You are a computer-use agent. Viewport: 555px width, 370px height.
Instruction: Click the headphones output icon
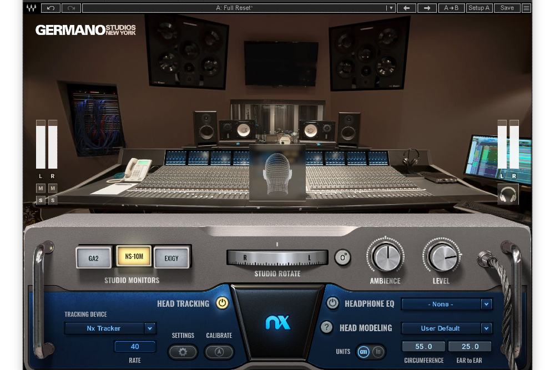(x=508, y=195)
